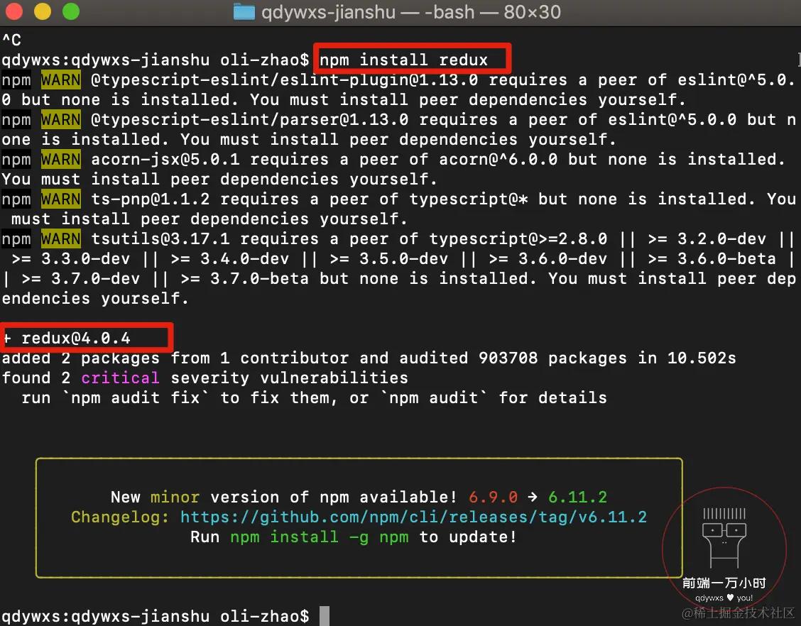Click '^C' at the top of the terminal
The image size is (801, 626).
coord(12,40)
